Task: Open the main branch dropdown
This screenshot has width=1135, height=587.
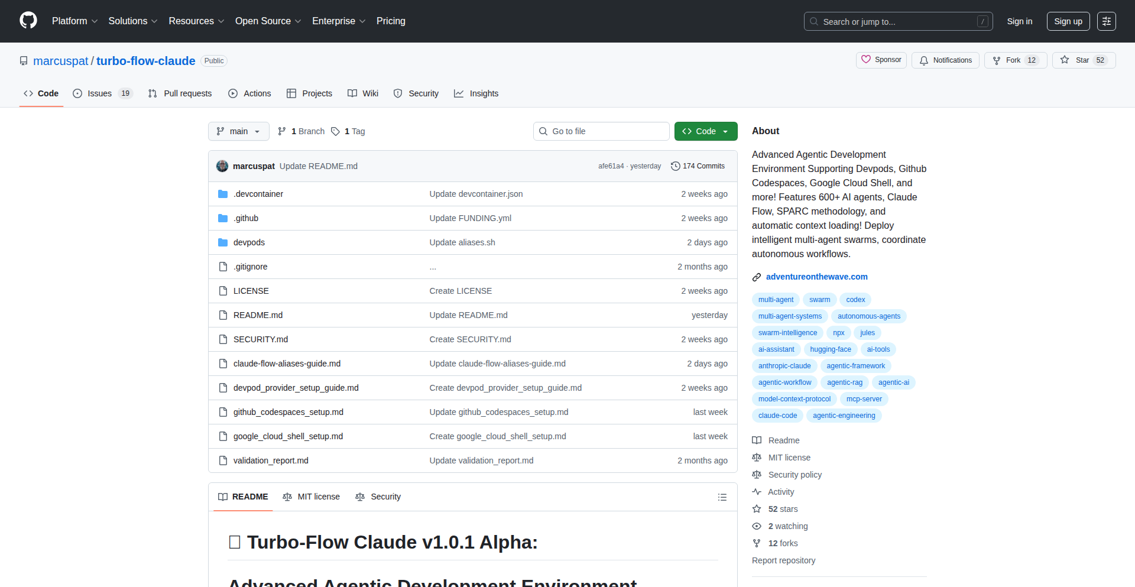Action: tap(238, 131)
